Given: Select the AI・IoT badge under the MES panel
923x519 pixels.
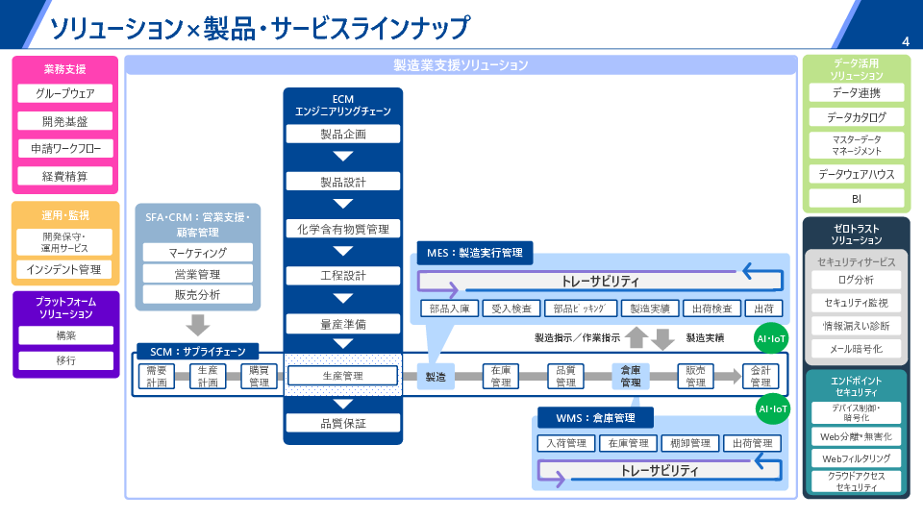Looking at the screenshot, I should point(772,338).
